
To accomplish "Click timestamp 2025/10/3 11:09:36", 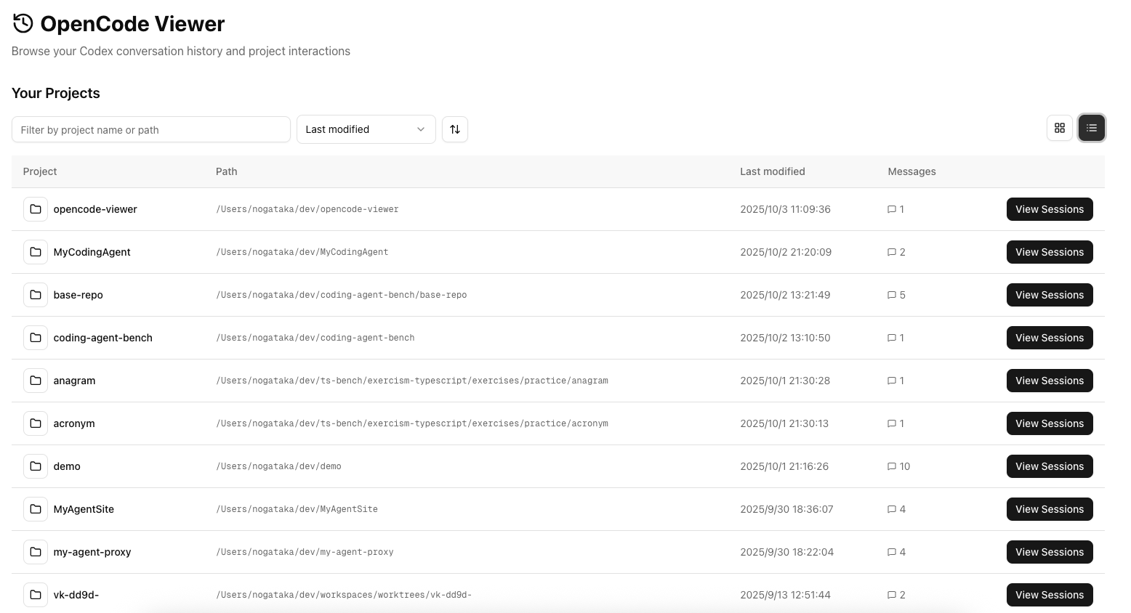I will (785, 209).
